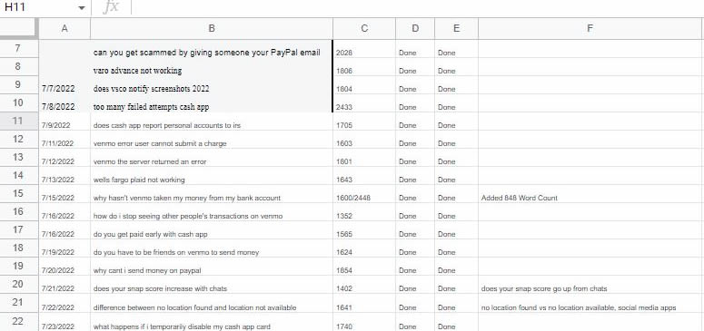Select row 21 header
Viewport: 704px width, 331px height.
(x=18, y=303)
